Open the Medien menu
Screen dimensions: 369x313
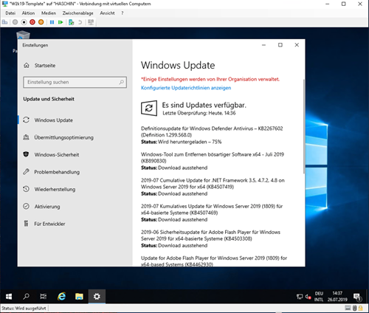[x=49, y=13]
